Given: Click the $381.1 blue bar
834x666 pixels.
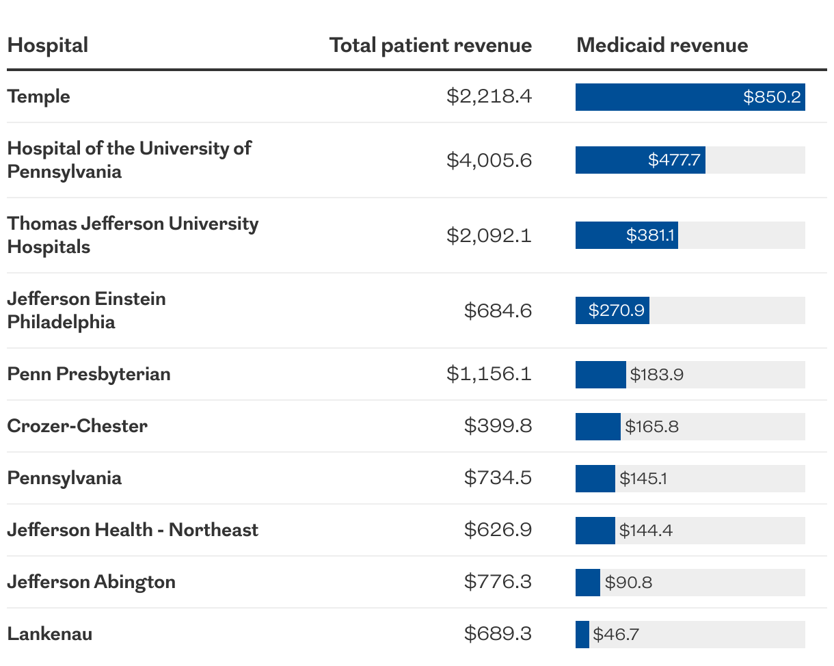Looking at the screenshot, I should click(x=627, y=235).
